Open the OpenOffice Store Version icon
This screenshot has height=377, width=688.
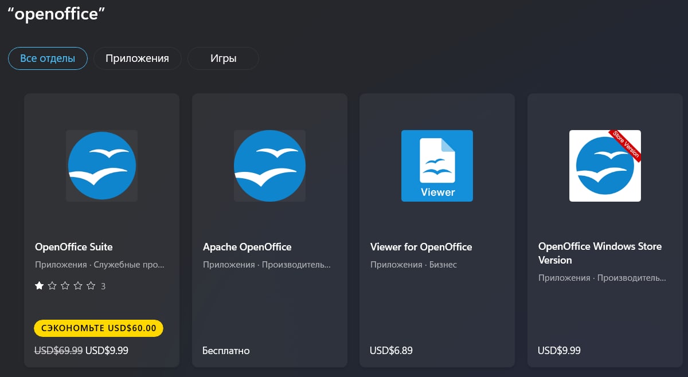(x=605, y=166)
